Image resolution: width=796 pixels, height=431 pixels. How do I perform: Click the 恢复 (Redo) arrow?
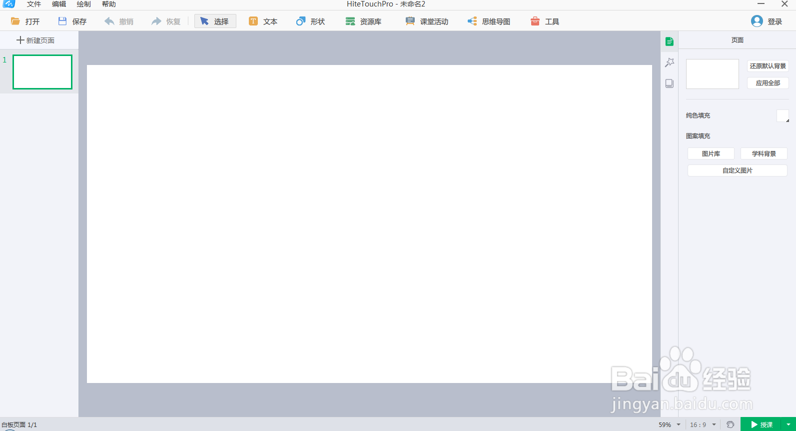coord(156,21)
